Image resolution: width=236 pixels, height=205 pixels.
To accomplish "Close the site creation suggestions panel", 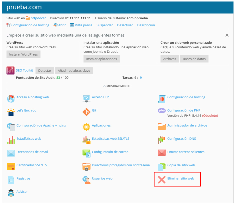I will point(227,35).
